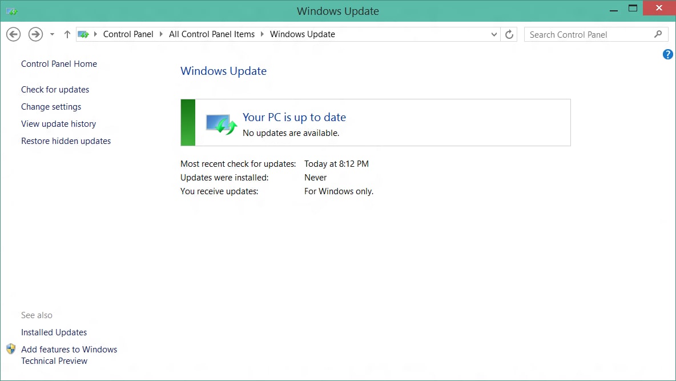Open Installed Updates link
The image size is (676, 381).
[54, 332]
